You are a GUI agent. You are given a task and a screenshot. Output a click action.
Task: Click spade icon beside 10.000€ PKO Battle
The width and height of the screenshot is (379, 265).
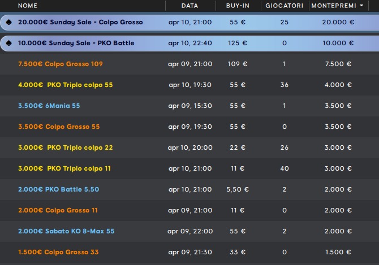(x=8, y=43)
